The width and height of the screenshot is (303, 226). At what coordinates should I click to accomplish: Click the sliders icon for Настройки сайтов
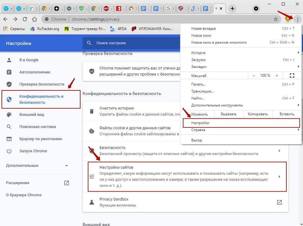click(92, 177)
